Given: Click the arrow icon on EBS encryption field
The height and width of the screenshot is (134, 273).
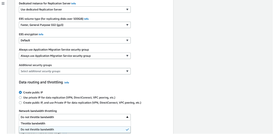Looking at the screenshot, I should click(x=127, y=40).
